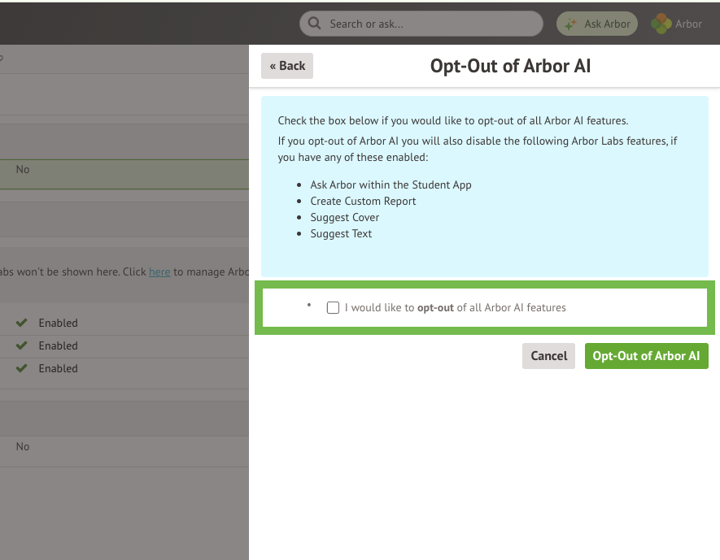Click the 'Suggest Text' list item
The width and height of the screenshot is (720, 560).
341,233
